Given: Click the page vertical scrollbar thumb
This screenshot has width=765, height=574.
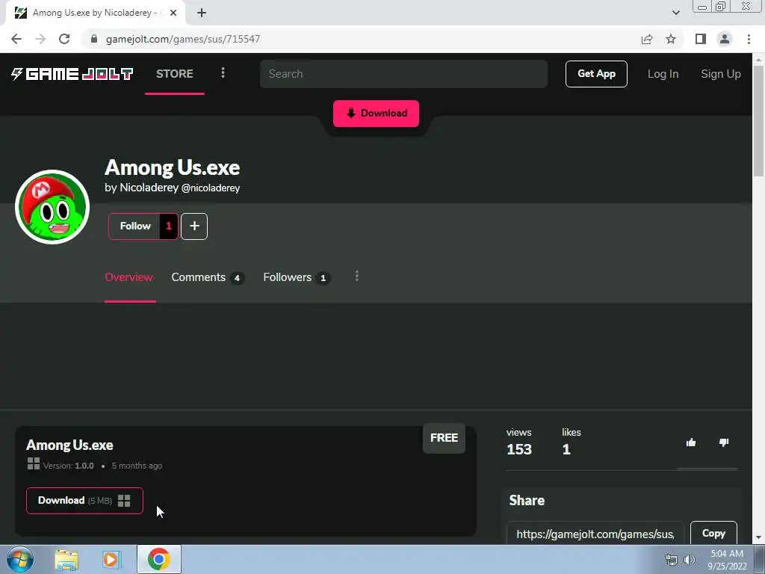Looking at the screenshot, I should [758, 121].
